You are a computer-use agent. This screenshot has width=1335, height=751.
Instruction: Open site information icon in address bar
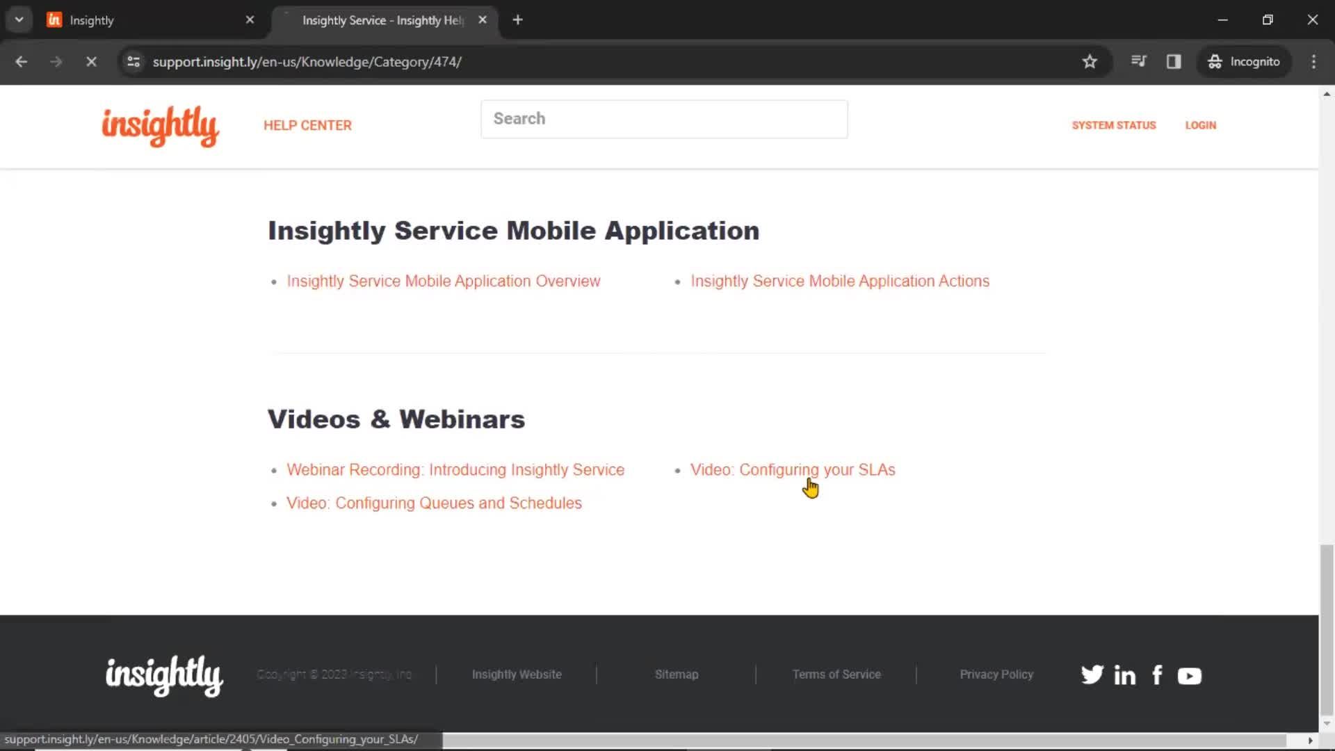133,62
